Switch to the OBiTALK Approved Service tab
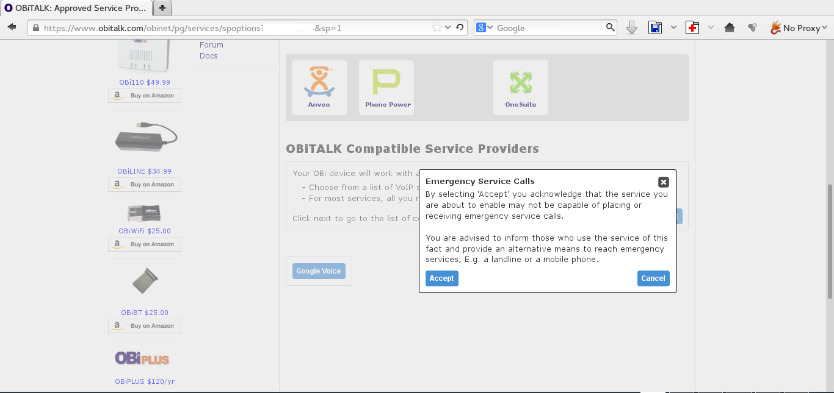The image size is (834, 393). pos(75,8)
